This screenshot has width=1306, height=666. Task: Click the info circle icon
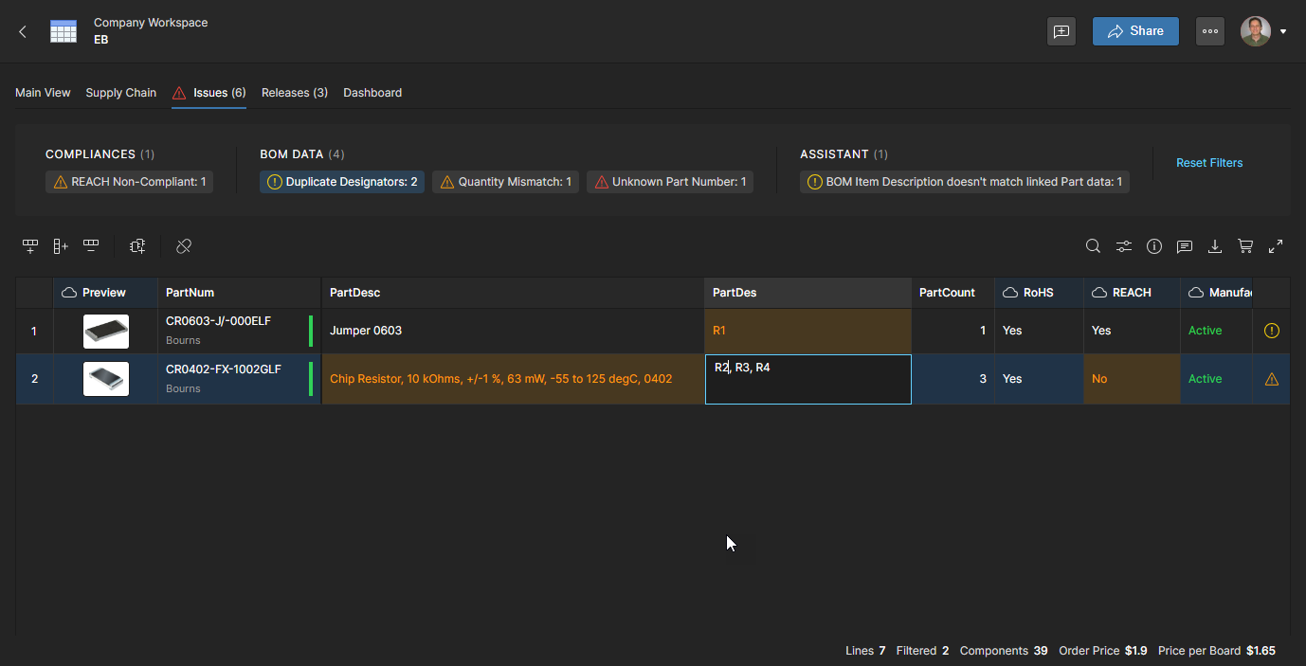point(1153,246)
